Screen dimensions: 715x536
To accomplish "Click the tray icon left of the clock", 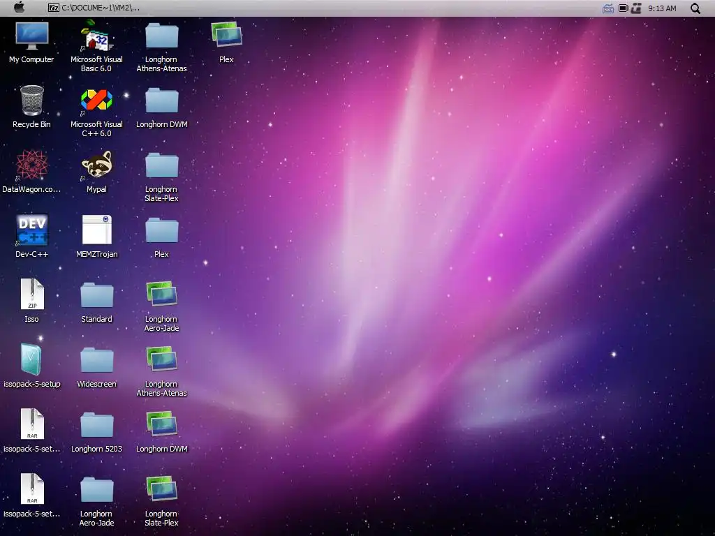I will point(637,8).
